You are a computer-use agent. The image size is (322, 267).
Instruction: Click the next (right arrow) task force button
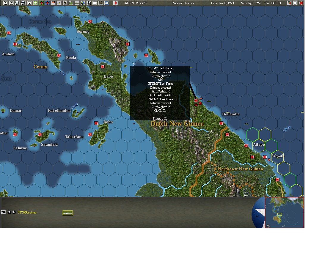coord(14,212)
